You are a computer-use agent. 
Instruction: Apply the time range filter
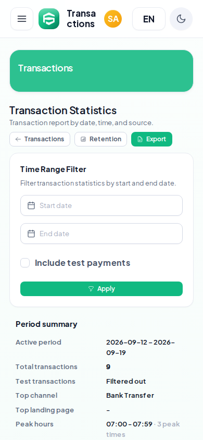[102, 289]
